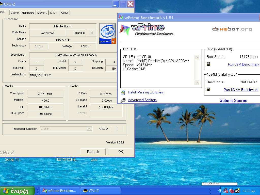Click the Multiplier value x 20.0
Viewport: 260px width, 195px height.
(x=45, y=101)
